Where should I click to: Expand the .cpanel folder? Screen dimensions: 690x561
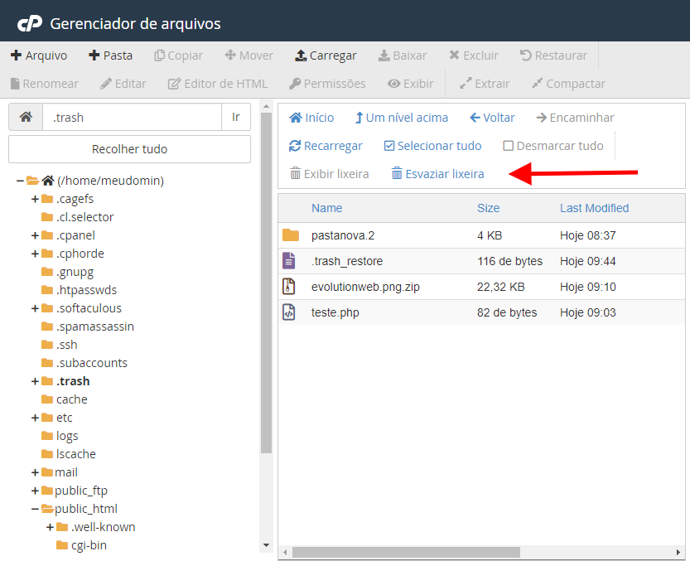point(35,235)
